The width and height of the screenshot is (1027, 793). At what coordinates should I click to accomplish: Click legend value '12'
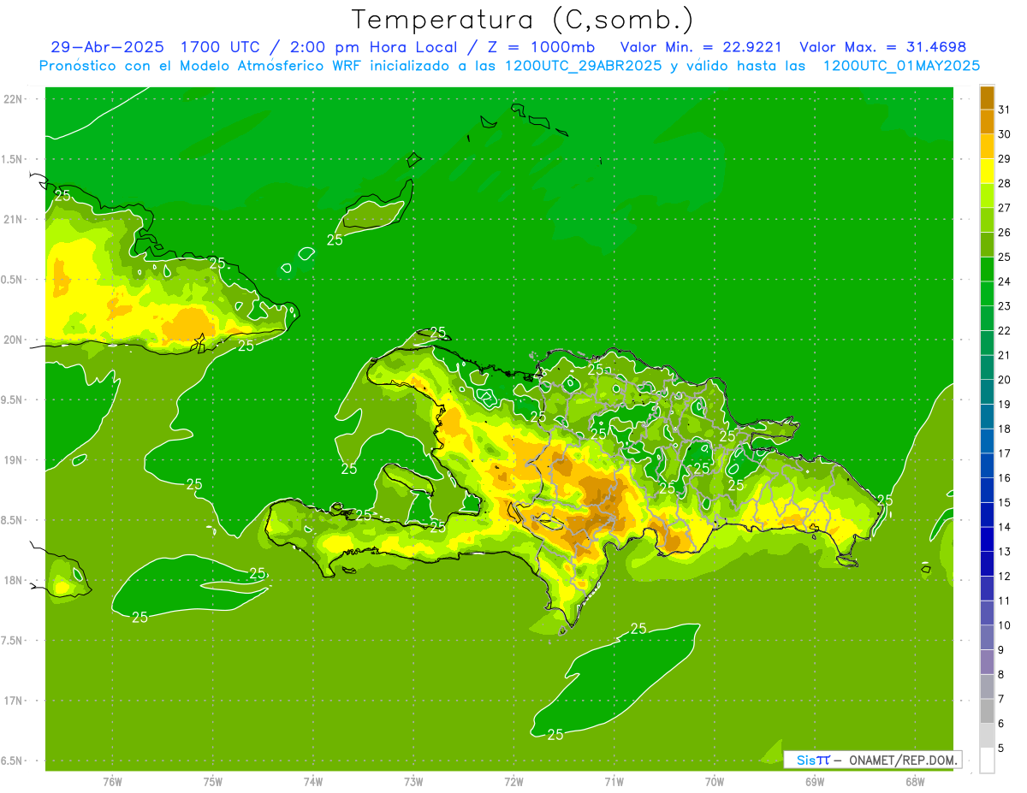click(x=1004, y=576)
